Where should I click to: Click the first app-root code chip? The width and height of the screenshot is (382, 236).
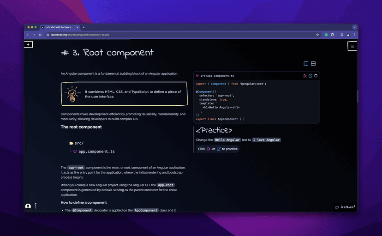[x=76, y=168]
